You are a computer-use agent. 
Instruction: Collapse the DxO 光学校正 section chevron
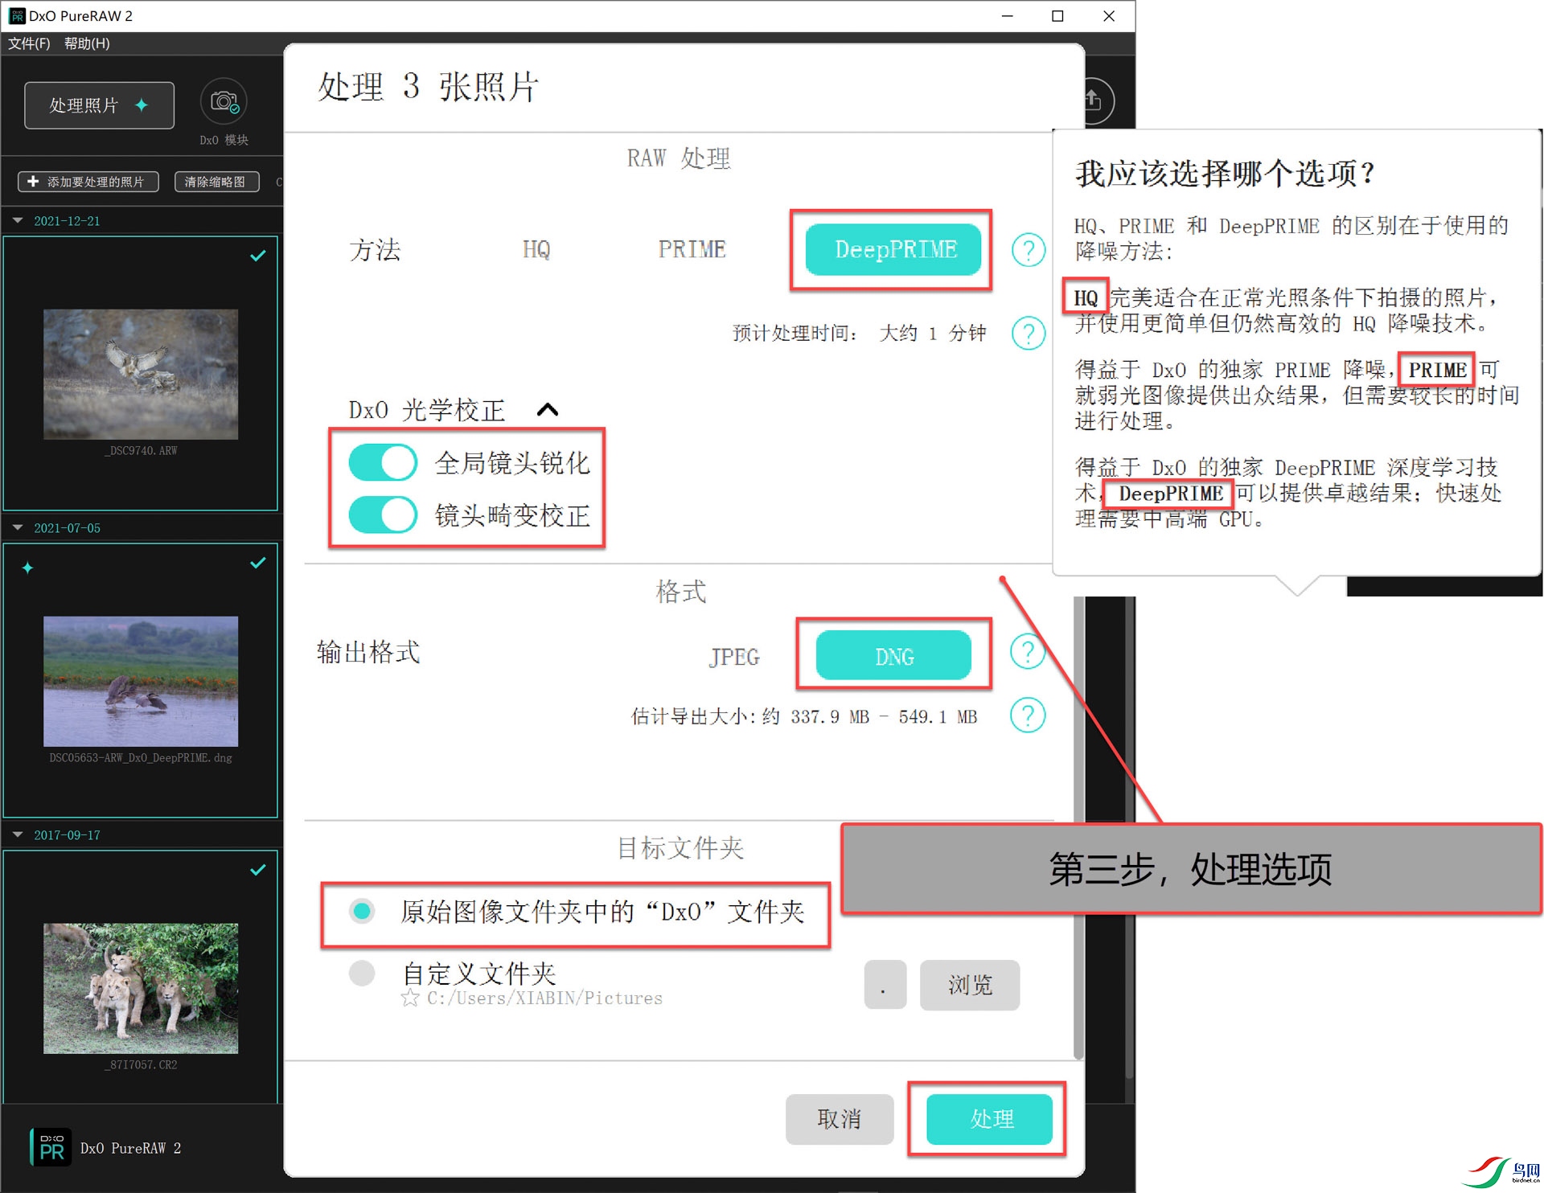[548, 410]
